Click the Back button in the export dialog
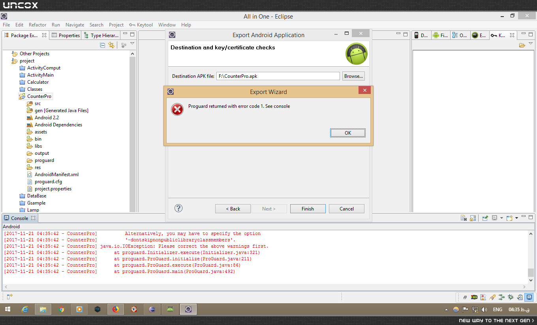 pyautogui.click(x=233, y=209)
